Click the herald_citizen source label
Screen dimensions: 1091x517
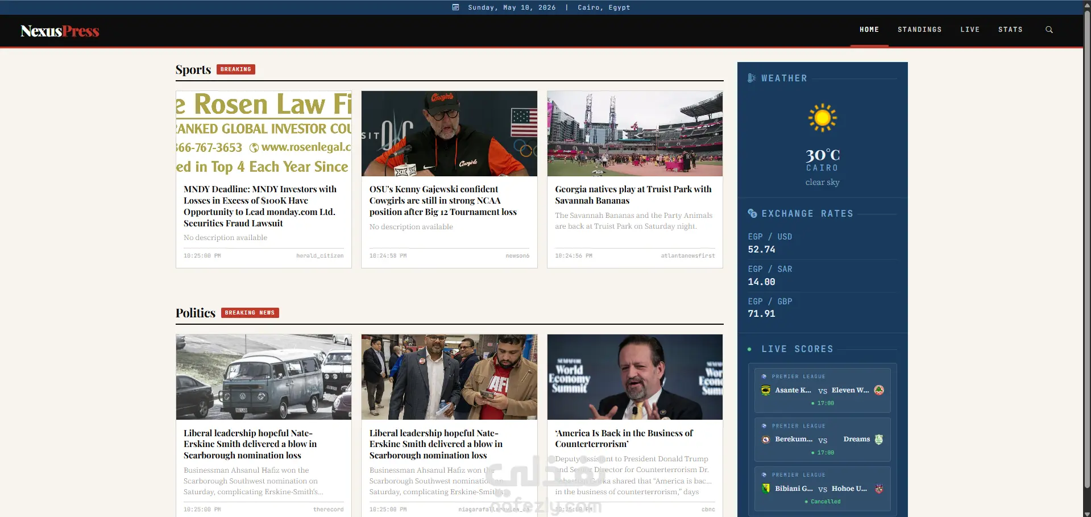click(x=320, y=256)
